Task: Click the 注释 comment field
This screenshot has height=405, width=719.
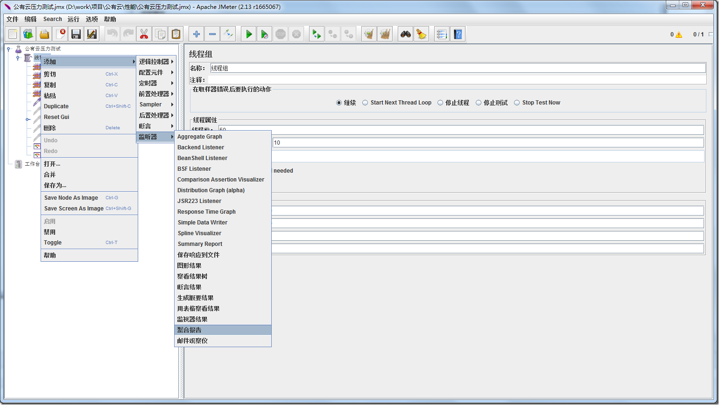Action: click(x=457, y=80)
